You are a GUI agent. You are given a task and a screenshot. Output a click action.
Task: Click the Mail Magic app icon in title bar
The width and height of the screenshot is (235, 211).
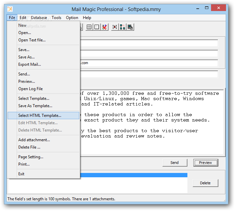click(10, 9)
